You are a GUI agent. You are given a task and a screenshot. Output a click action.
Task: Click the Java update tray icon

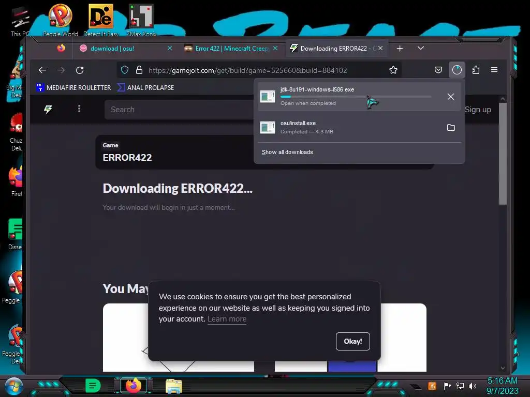click(432, 386)
